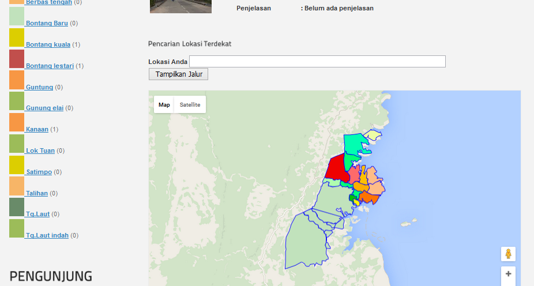Open the Tg.Laut indah link

[x=47, y=235]
